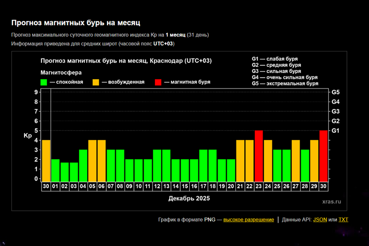The image size is (369, 246).
Task: Open the TXT API data link
Action: pyautogui.click(x=343, y=220)
